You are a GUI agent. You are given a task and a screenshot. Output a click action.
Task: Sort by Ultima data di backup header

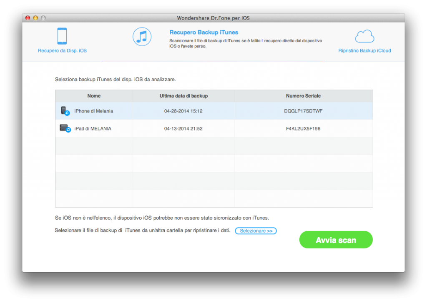point(183,96)
